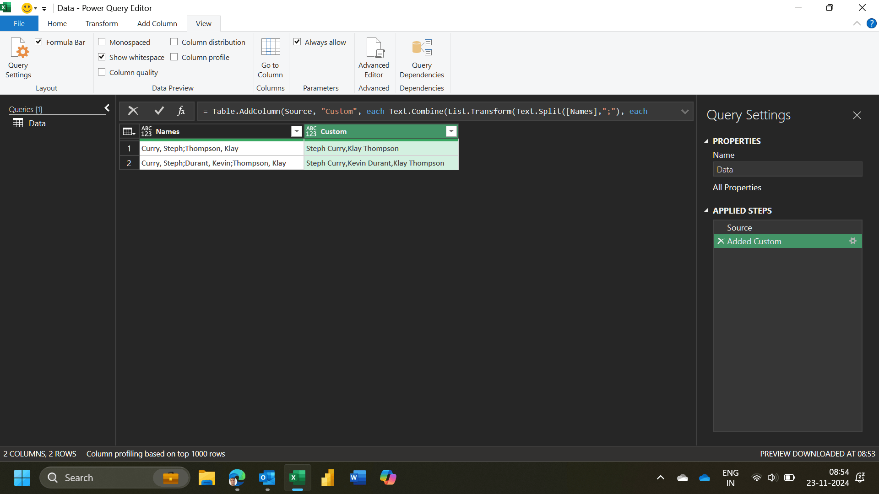The height and width of the screenshot is (494, 879).
Task: Switch to the Add Column tab
Action: click(157, 23)
